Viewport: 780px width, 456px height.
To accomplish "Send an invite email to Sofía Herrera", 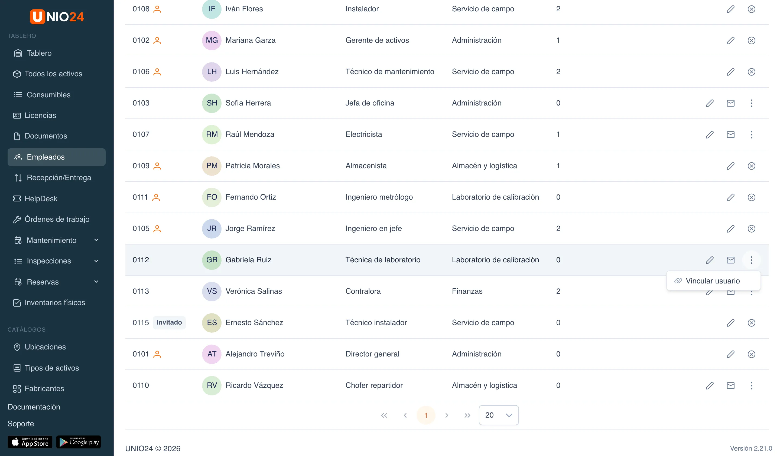I will click(730, 103).
